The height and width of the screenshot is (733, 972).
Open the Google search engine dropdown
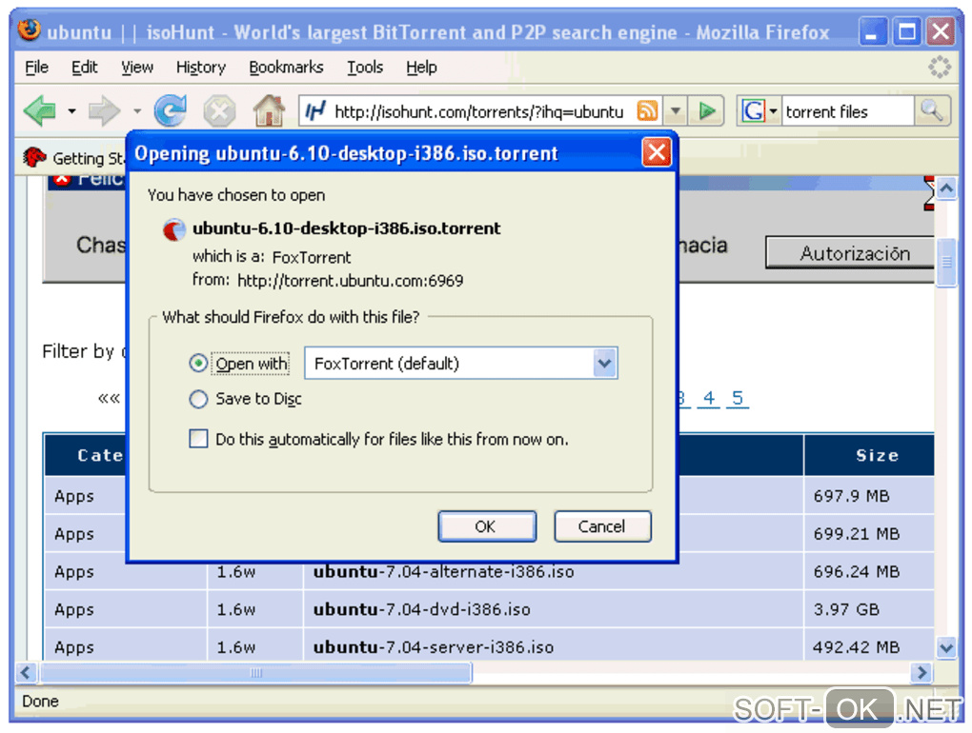tap(773, 111)
